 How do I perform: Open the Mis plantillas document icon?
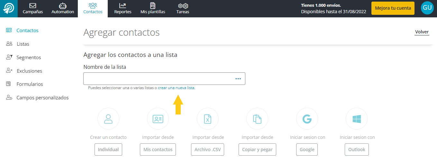click(x=153, y=5)
